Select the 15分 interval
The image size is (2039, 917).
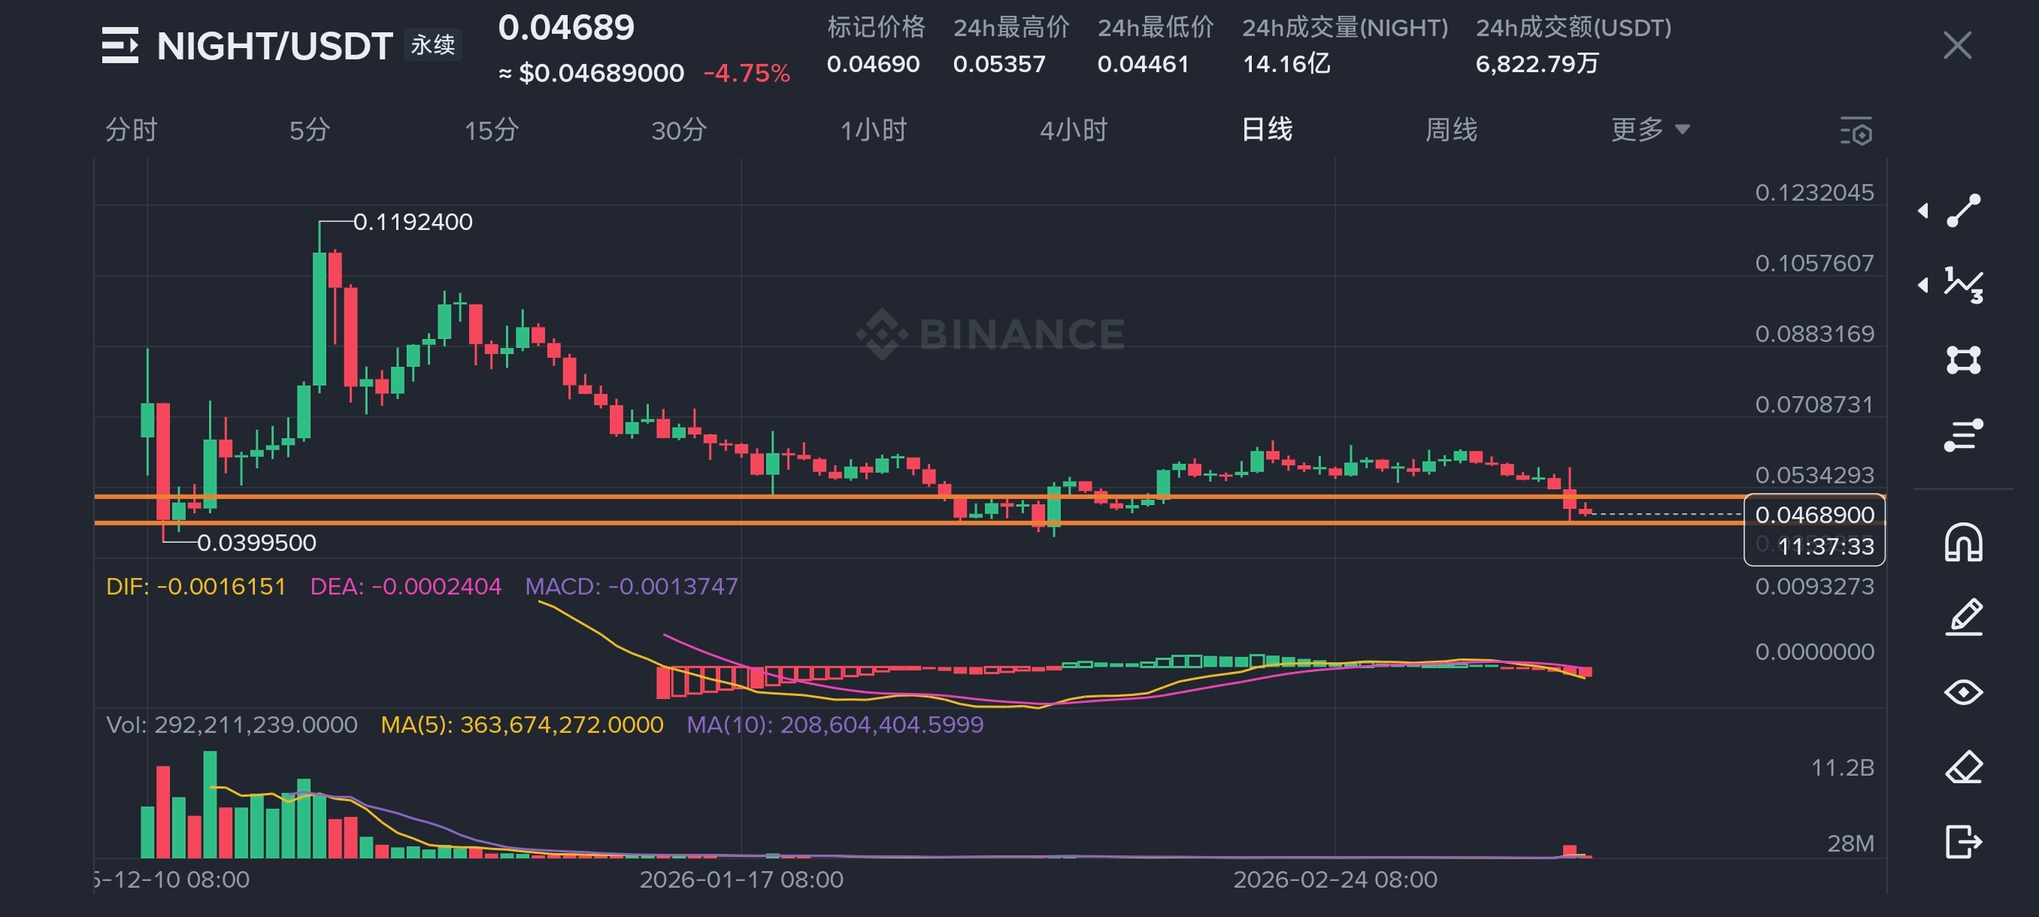click(x=491, y=130)
